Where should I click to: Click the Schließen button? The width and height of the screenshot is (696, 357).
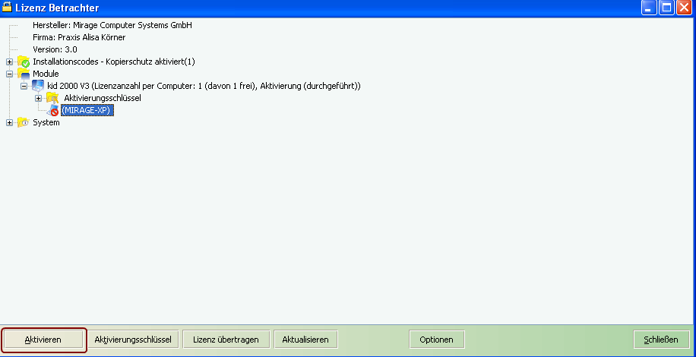pos(661,340)
